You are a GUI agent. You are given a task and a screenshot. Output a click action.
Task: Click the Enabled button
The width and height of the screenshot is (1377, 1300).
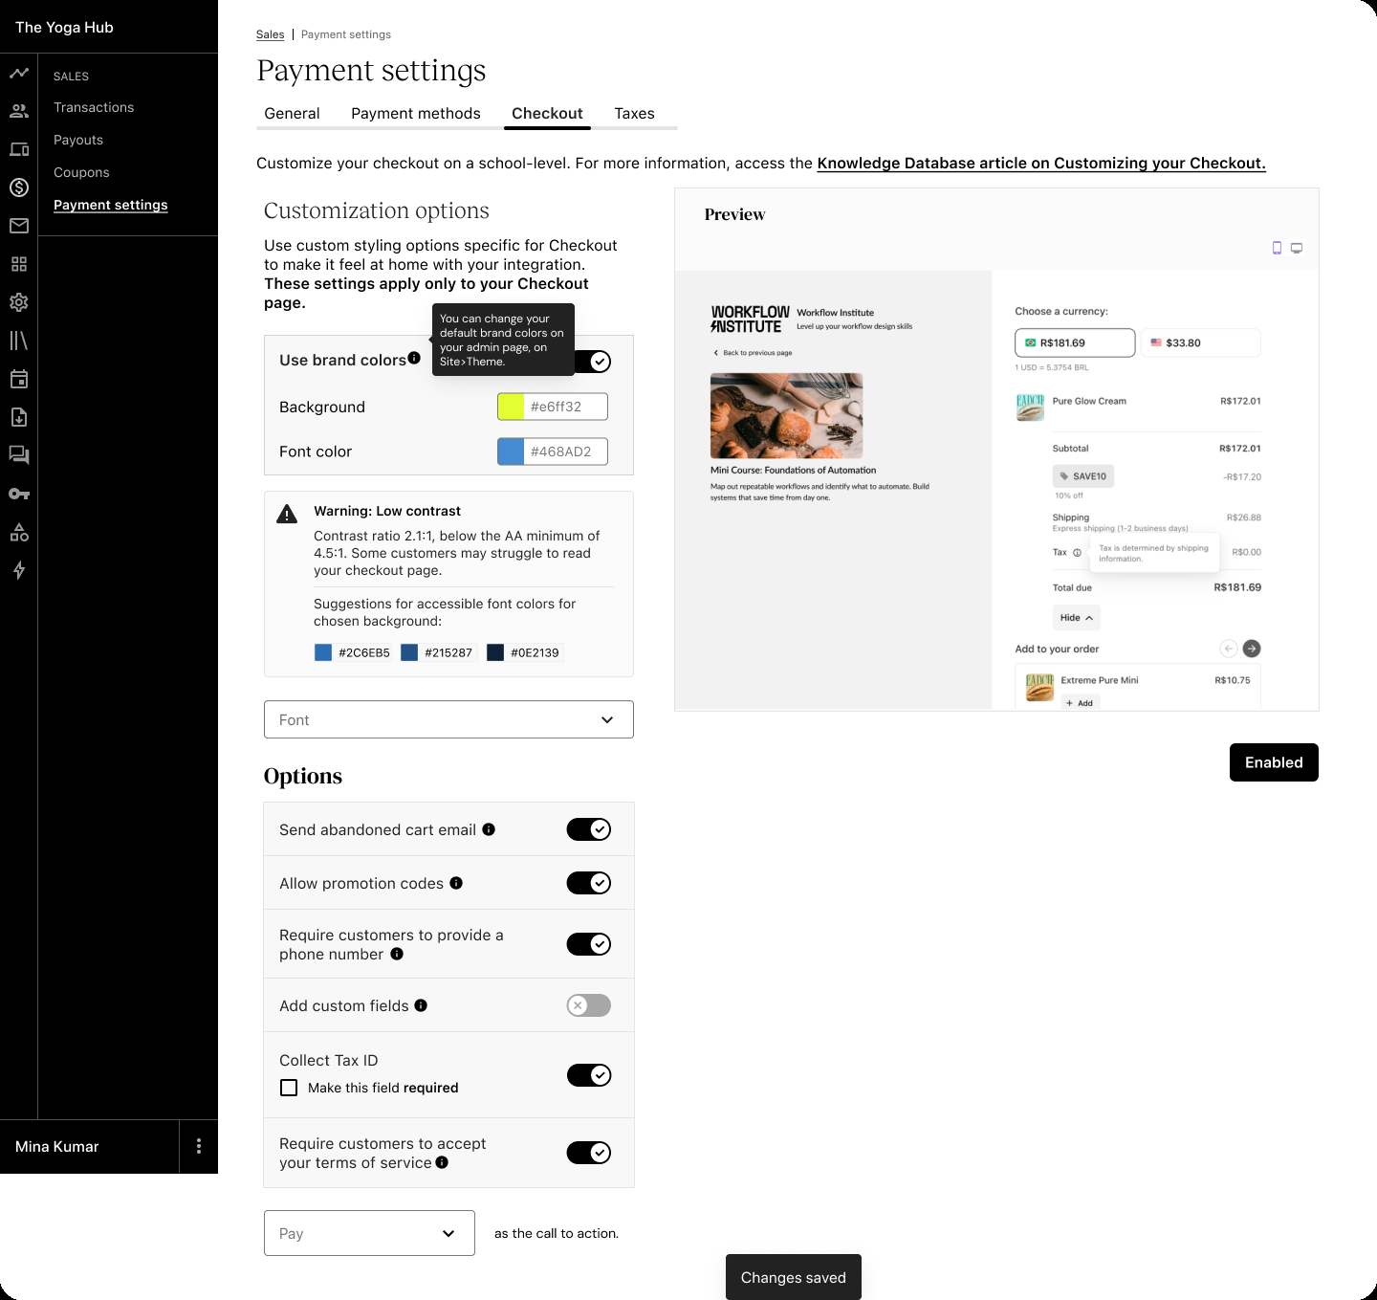pyautogui.click(x=1274, y=762)
